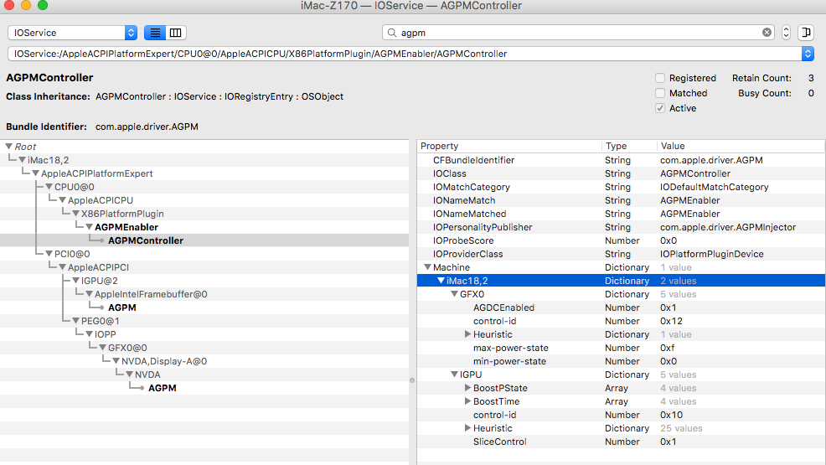
Task: Select the IOProbeScore property row
Action: (621, 240)
